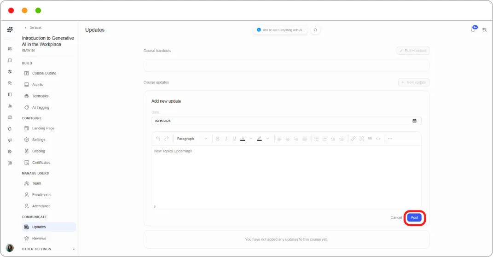
Task: Toggle numbered list in editor
Action: [x=325, y=139]
